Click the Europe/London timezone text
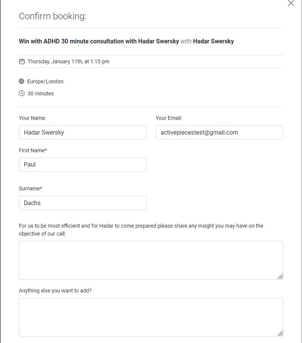Image resolution: width=302 pixels, height=343 pixels. 45,81
